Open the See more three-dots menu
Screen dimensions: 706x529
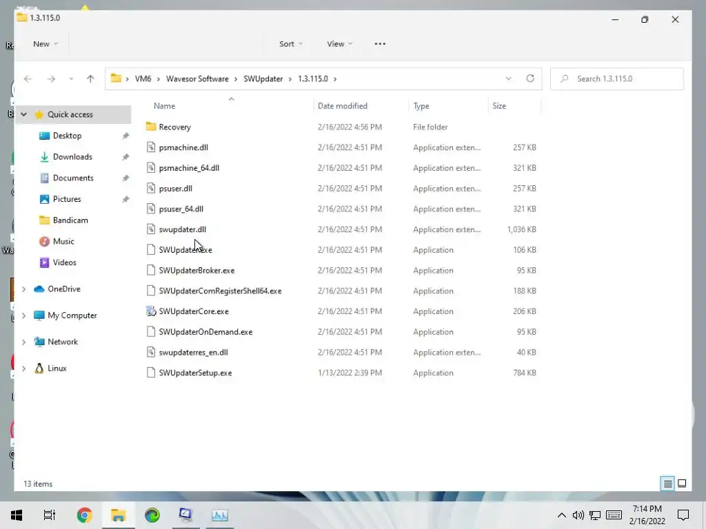(380, 43)
